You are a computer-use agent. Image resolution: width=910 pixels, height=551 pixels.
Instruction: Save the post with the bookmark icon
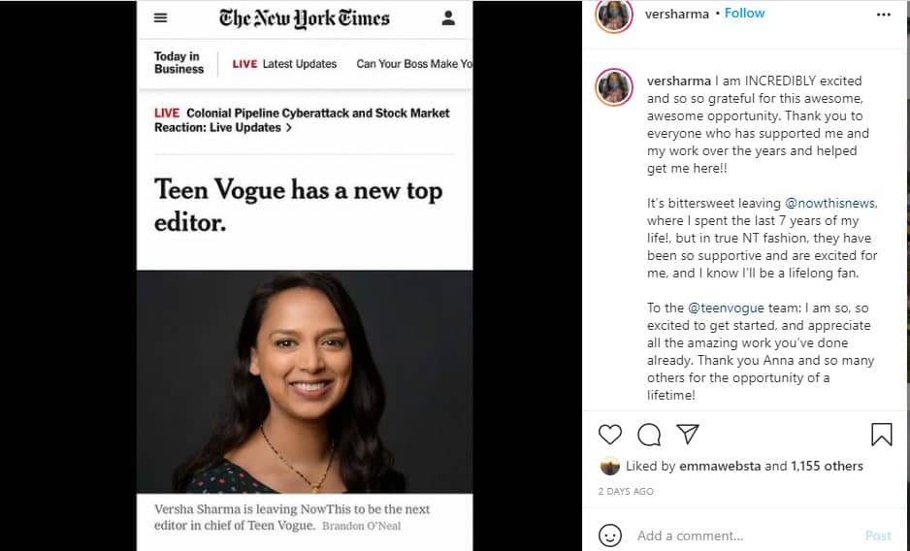pyautogui.click(x=881, y=435)
